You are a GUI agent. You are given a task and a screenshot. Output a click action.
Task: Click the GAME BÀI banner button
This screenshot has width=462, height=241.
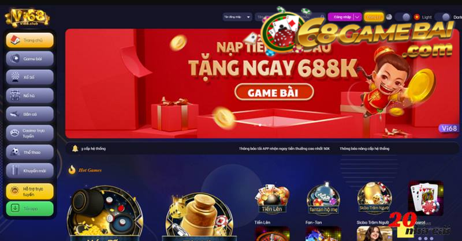point(274,92)
